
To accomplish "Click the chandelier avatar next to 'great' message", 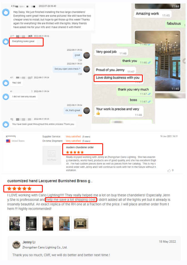I will pos(87,55).
